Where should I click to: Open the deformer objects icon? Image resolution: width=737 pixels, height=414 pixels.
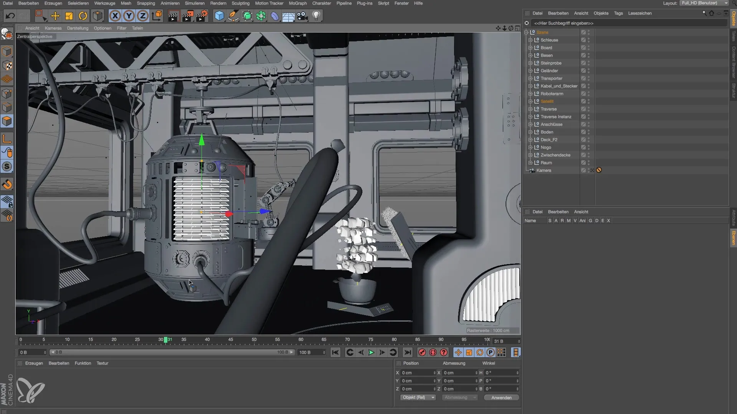click(x=275, y=16)
